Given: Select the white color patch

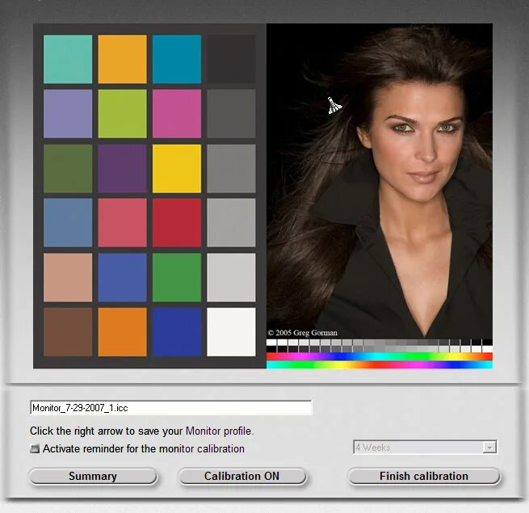Looking at the screenshot, I should point(231,332).
